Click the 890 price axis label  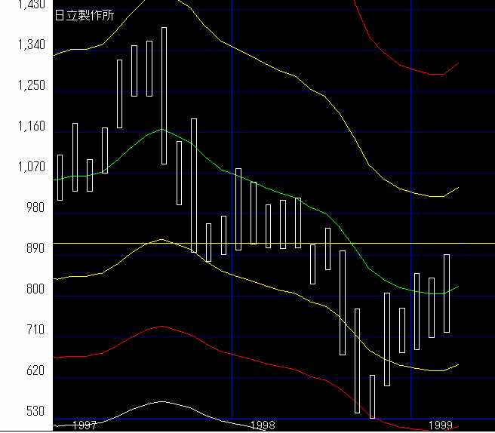pyautogui.click(x=35, y=249)
